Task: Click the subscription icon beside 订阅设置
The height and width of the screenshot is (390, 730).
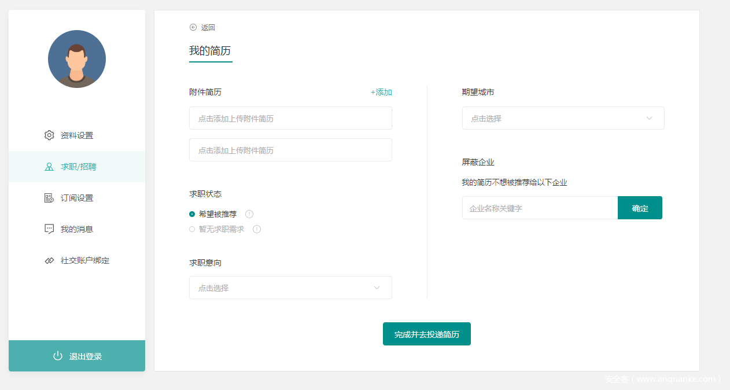Action: (x=49, y=198)
